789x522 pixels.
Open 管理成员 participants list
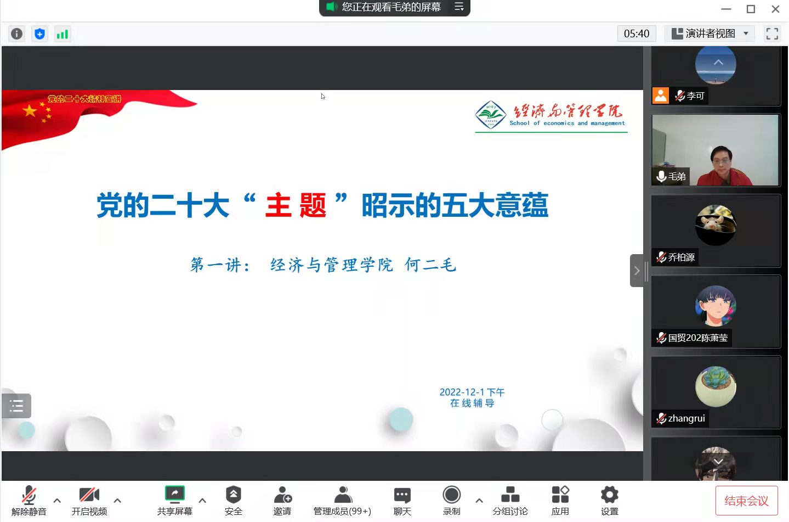point(342,500)
